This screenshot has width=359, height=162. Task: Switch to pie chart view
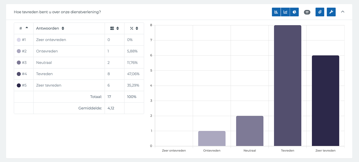coord(294,12)
